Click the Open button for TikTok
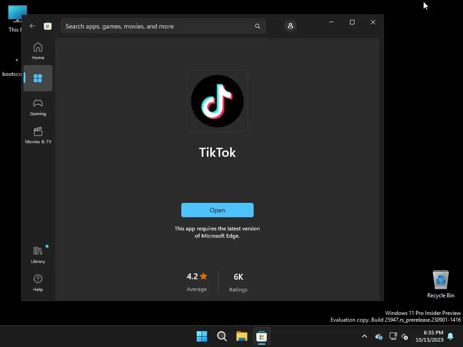This screenshot has width=463, height=347. tap(217, 210)
